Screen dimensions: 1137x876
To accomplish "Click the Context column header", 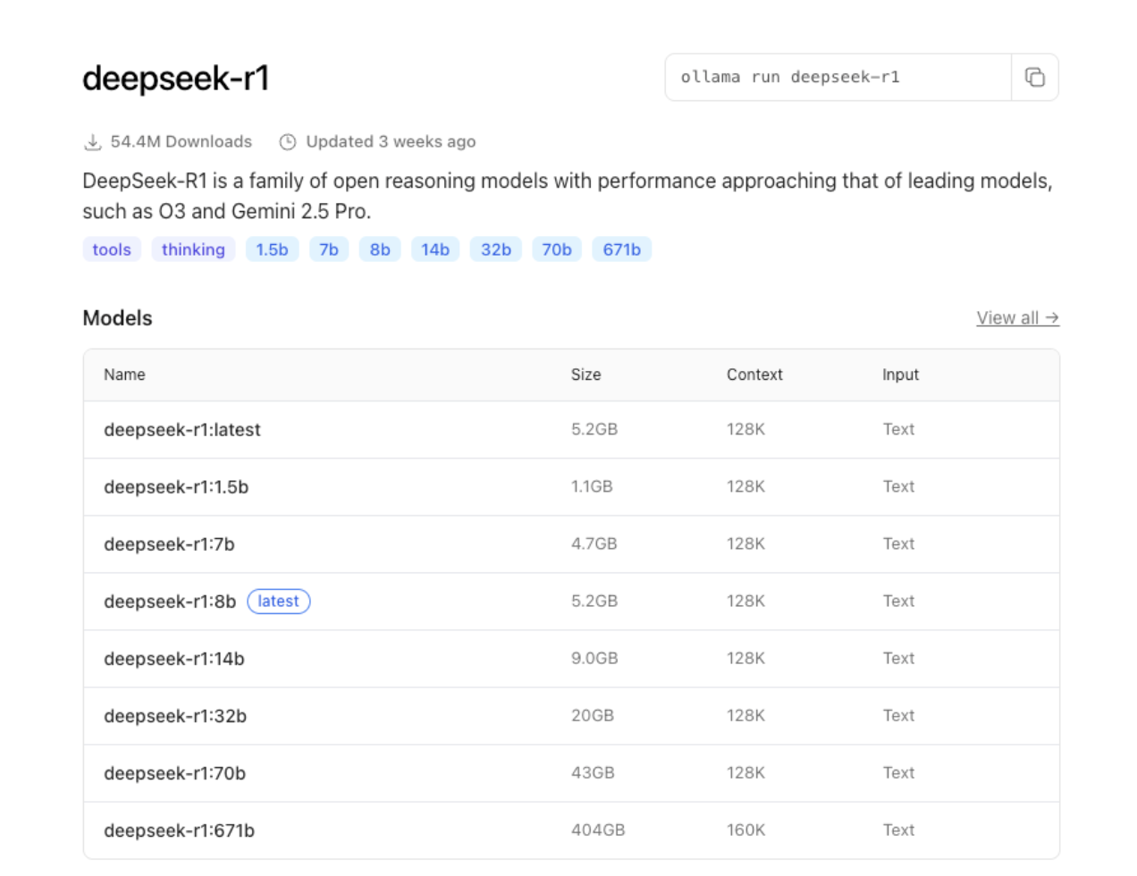I will [754, 375].
